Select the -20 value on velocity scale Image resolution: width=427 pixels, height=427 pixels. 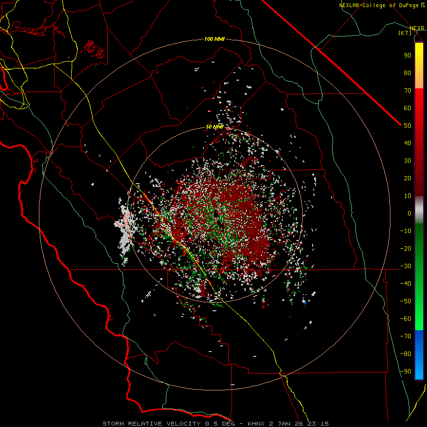coord(406,249)
